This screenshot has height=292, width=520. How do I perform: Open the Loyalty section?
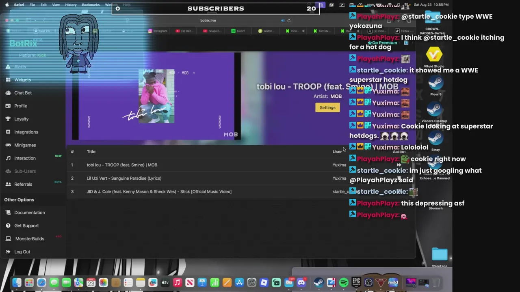tap(22, 119)
